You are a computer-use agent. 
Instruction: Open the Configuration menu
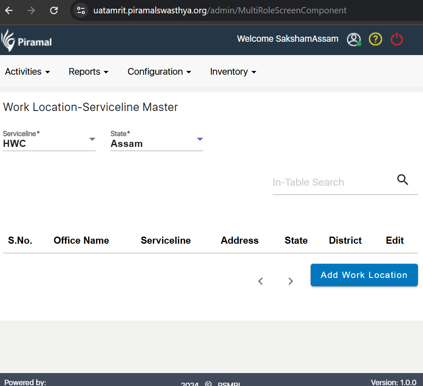click(159, 72)
